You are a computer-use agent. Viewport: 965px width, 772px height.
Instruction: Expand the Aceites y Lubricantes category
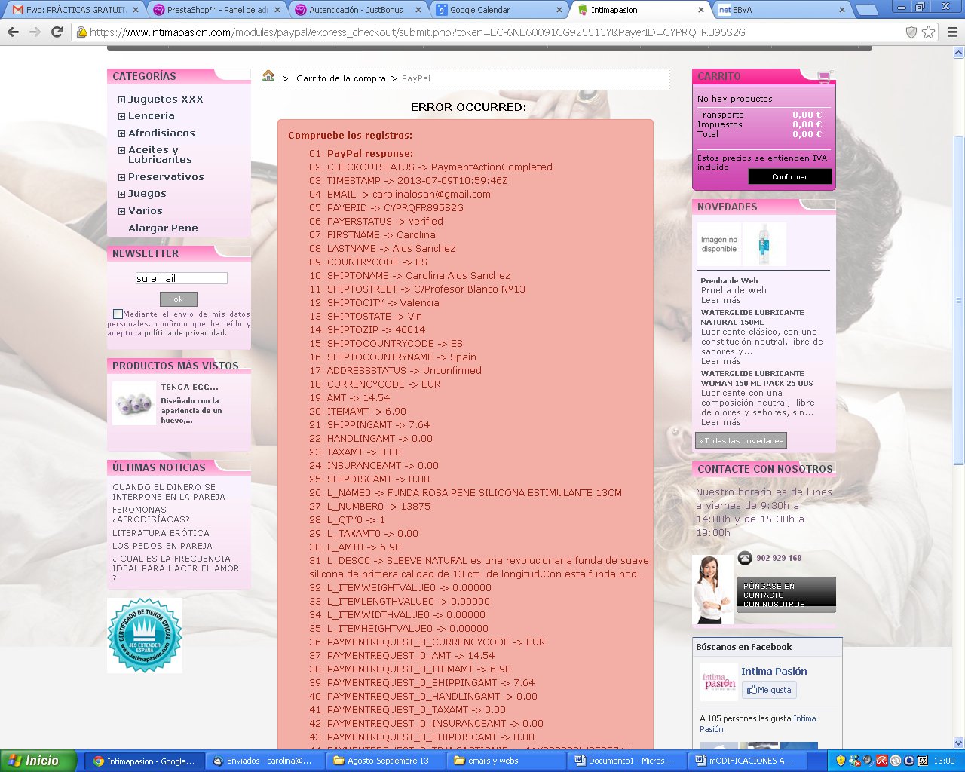[x=121, y=150]
